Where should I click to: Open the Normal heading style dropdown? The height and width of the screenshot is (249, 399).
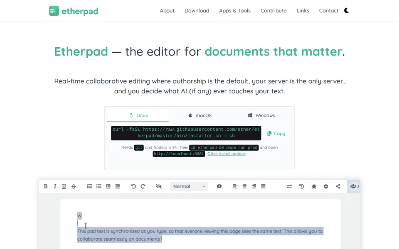[189, 186]
